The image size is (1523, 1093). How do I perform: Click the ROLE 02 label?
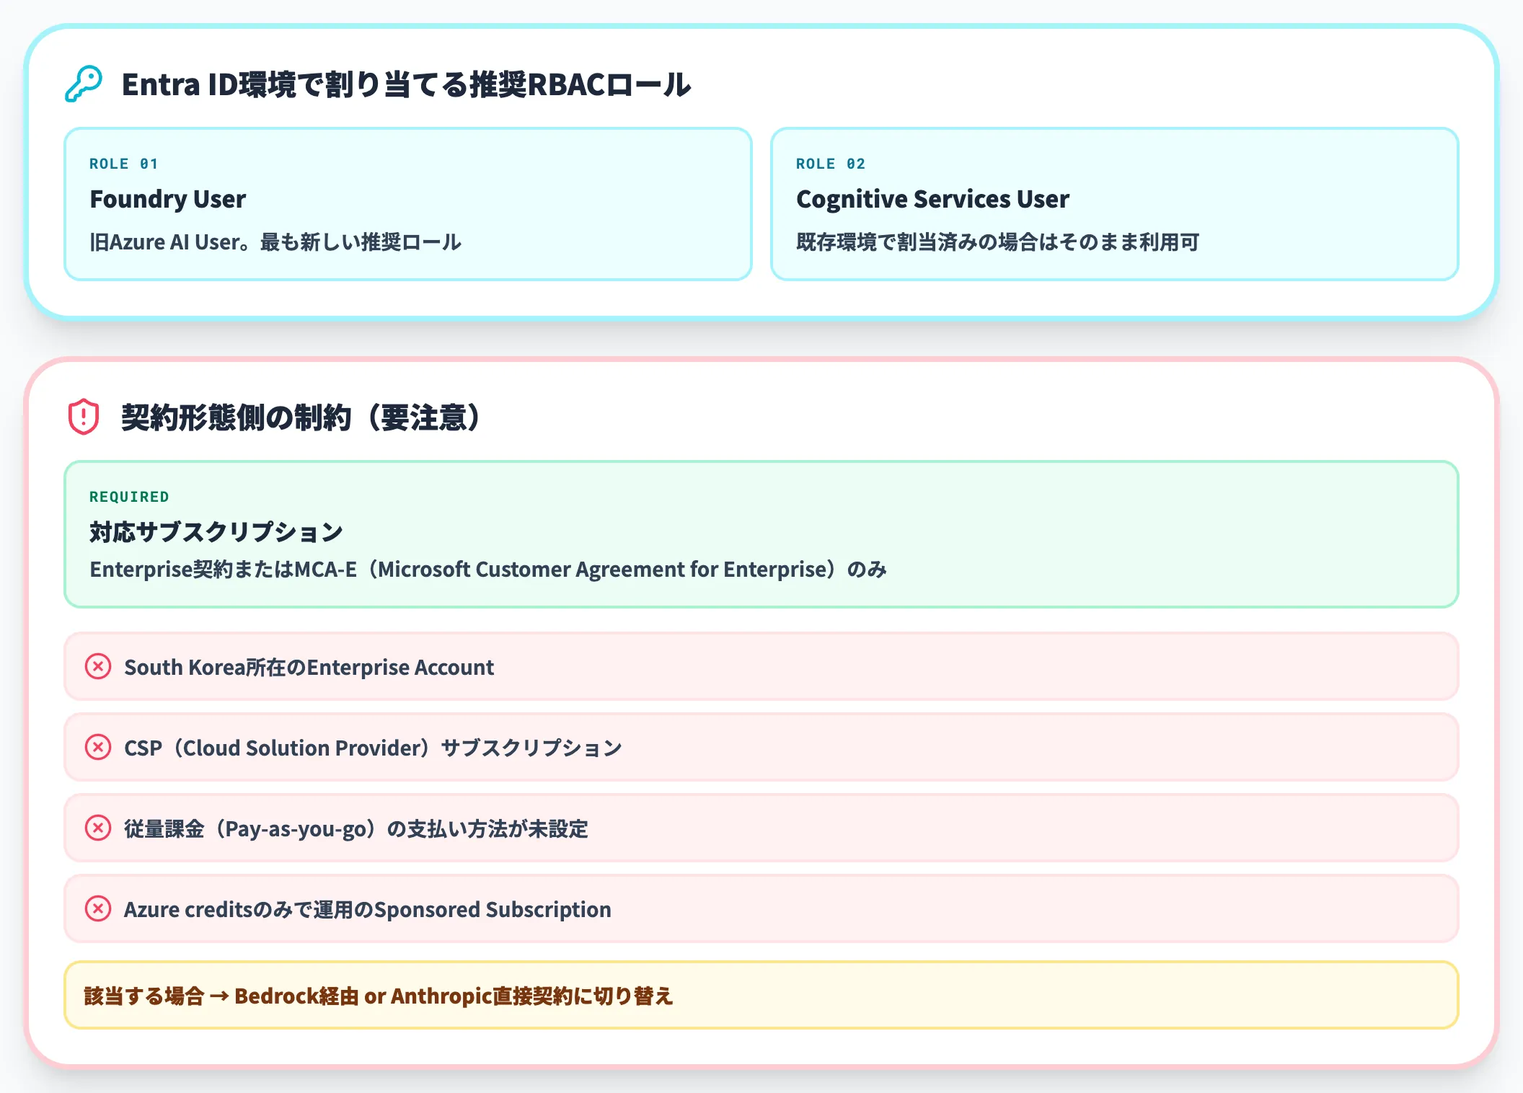point(830,164)
